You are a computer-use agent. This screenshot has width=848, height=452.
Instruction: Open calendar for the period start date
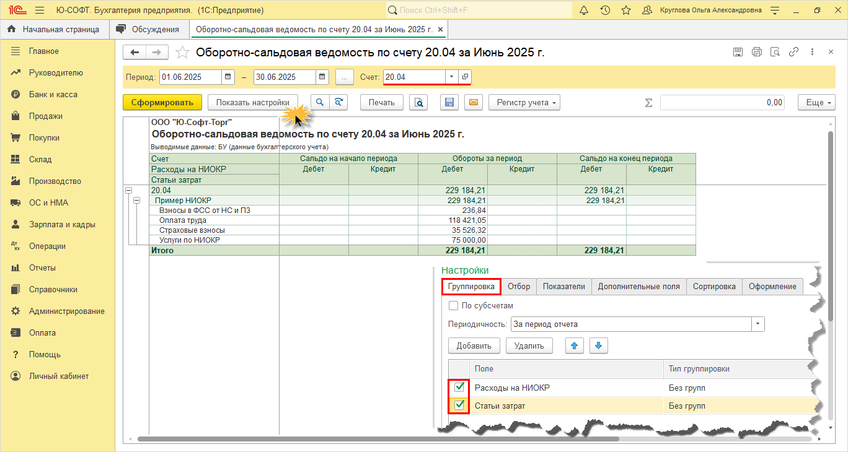tap(229, 77)
